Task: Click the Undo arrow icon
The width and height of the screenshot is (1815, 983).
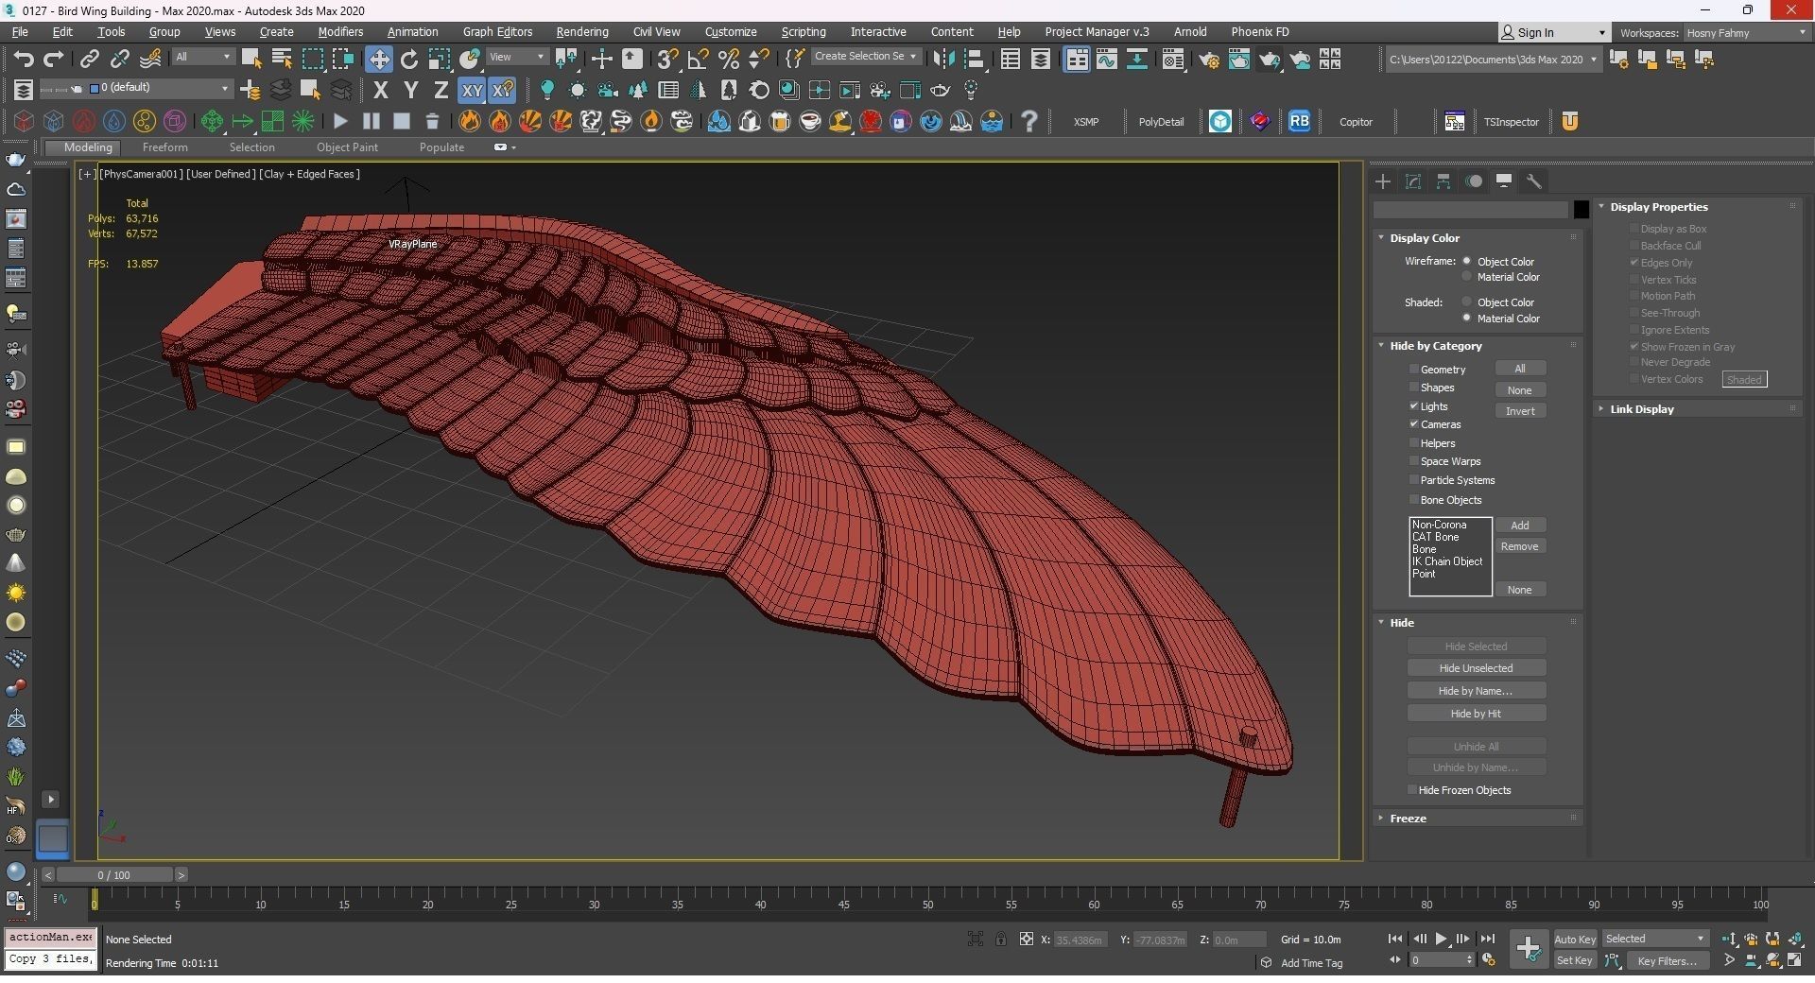Action: (24, 59)
